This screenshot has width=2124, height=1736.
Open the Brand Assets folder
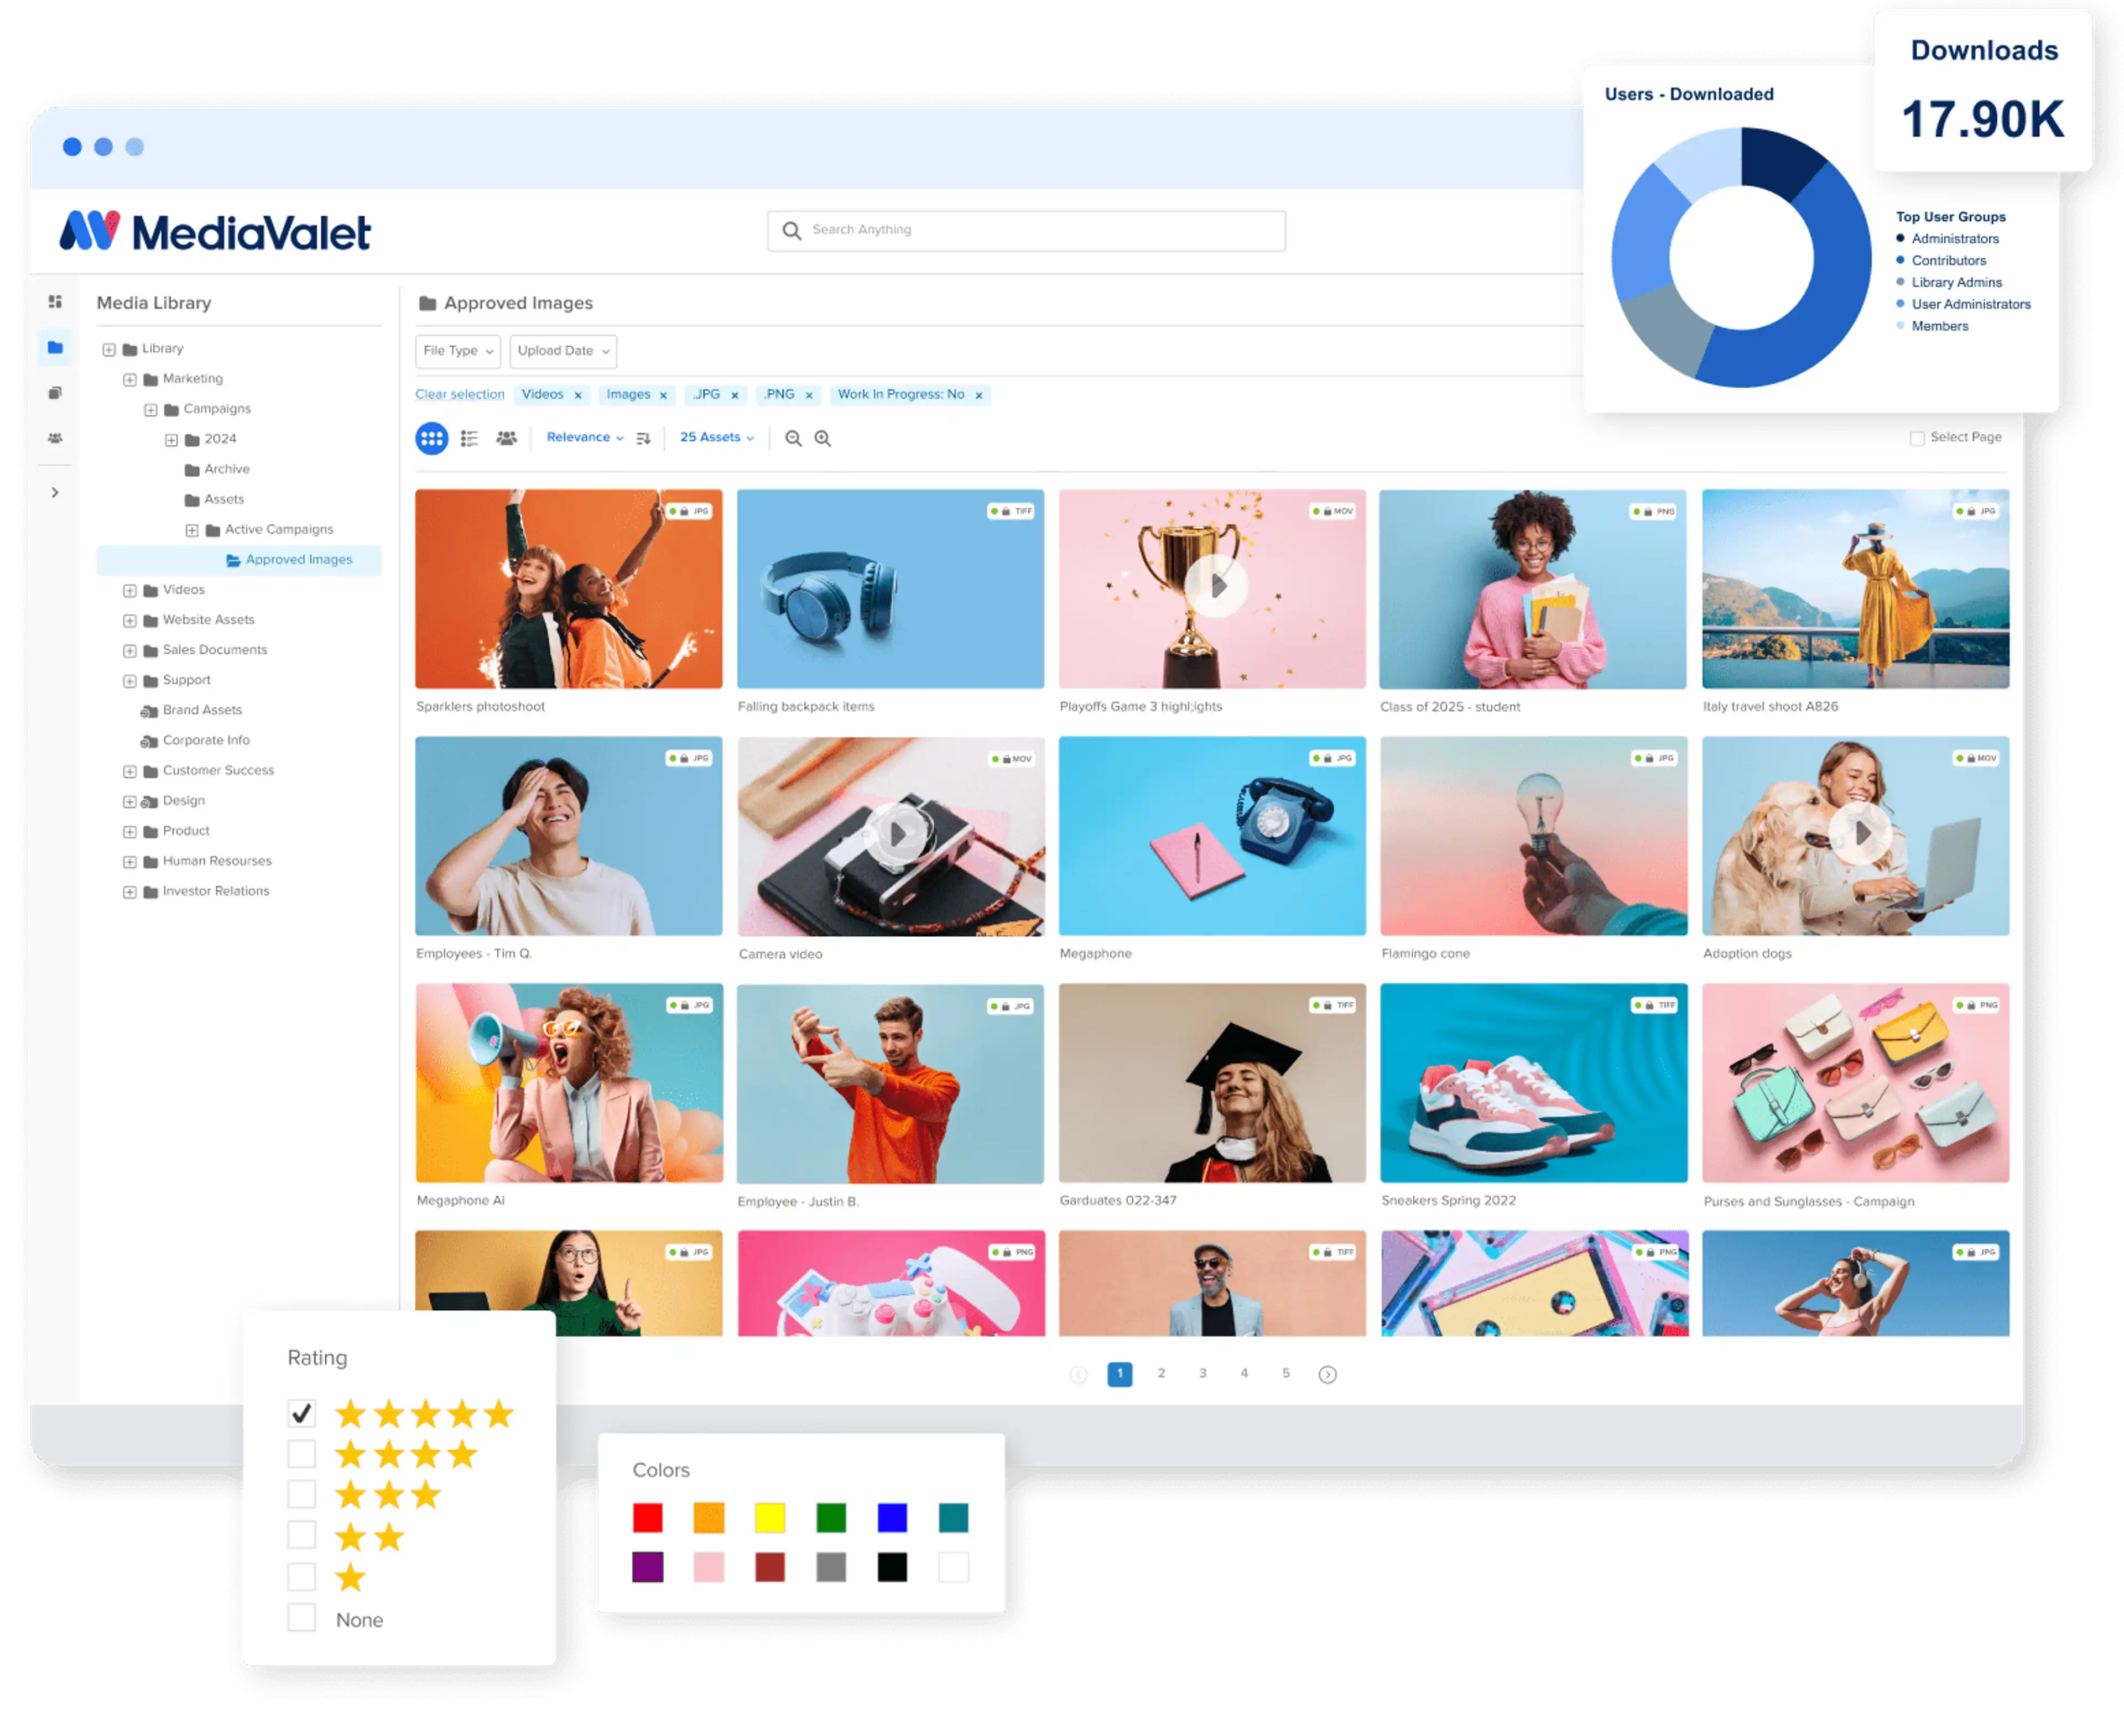(191, 710)
